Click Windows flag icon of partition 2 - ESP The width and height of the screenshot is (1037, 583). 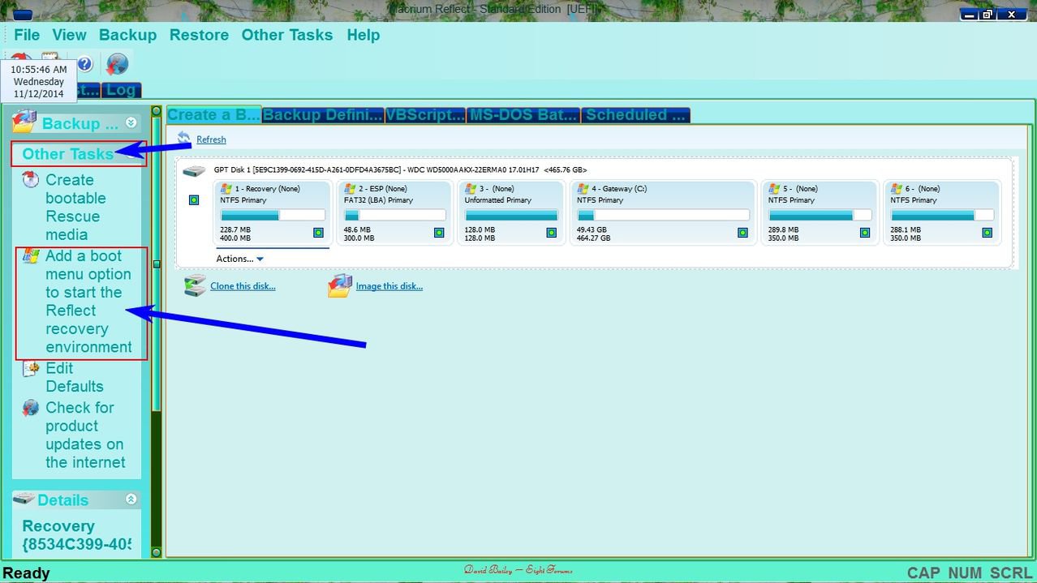coord(351,188)
